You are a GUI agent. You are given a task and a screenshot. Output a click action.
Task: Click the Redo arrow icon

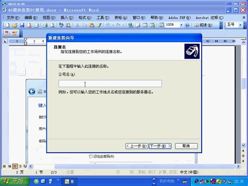pos(118,25)
